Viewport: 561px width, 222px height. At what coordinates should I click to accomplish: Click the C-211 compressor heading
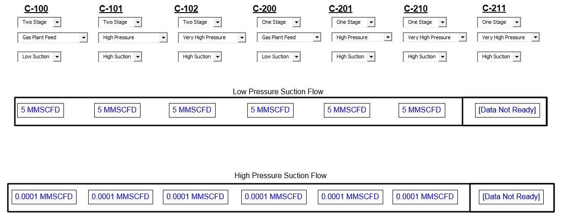click(494, 8)
